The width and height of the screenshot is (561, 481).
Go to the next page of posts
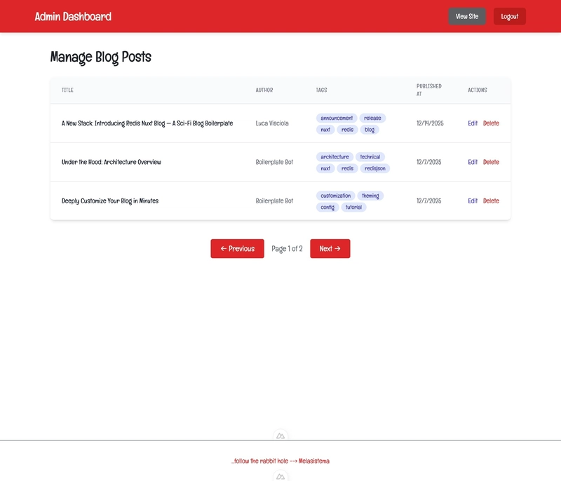329,248
